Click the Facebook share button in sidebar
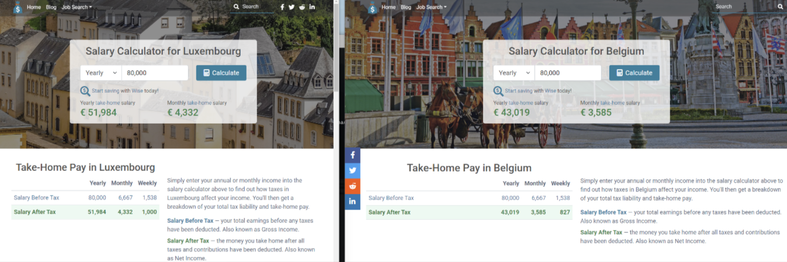Viewport: 787px width, 262px height. 353,156
